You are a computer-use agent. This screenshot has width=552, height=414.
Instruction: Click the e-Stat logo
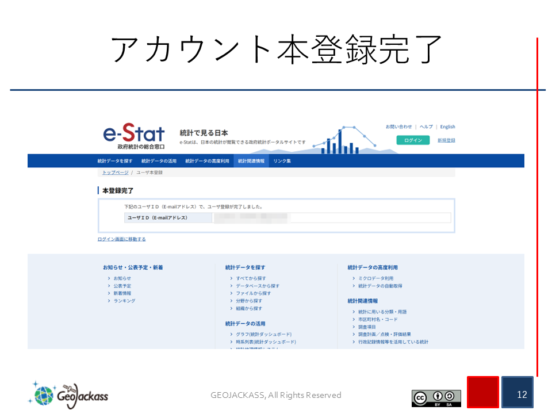tap(133, 137)
